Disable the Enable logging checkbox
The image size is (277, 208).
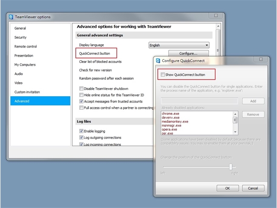pos(81,131)
